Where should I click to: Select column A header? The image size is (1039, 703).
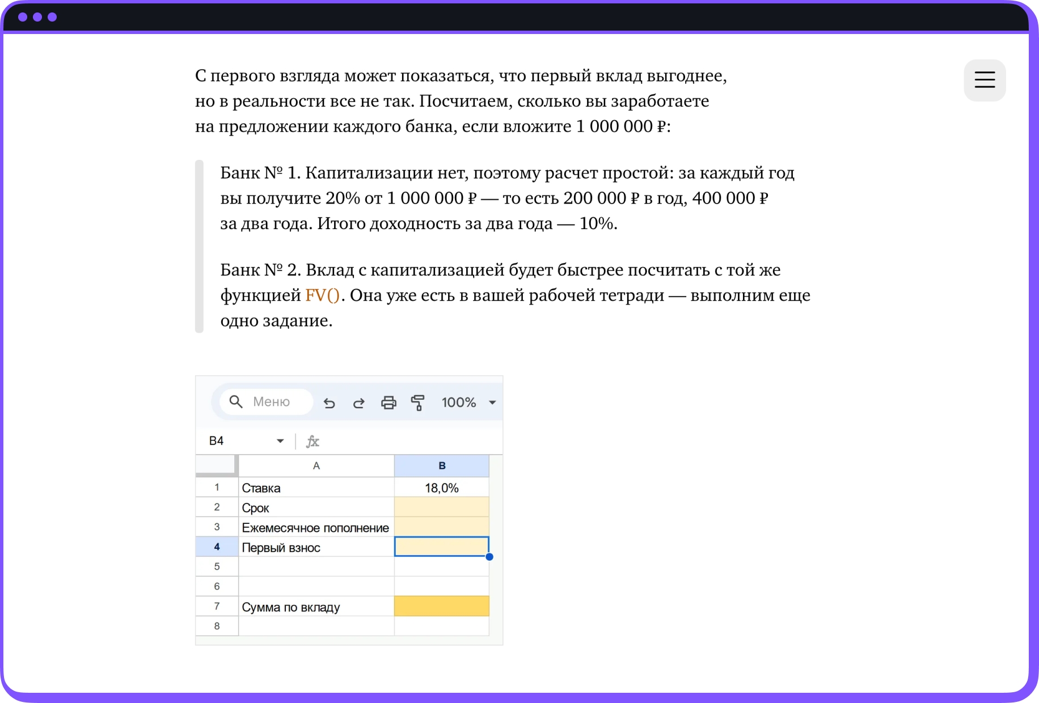coord(316,465)
